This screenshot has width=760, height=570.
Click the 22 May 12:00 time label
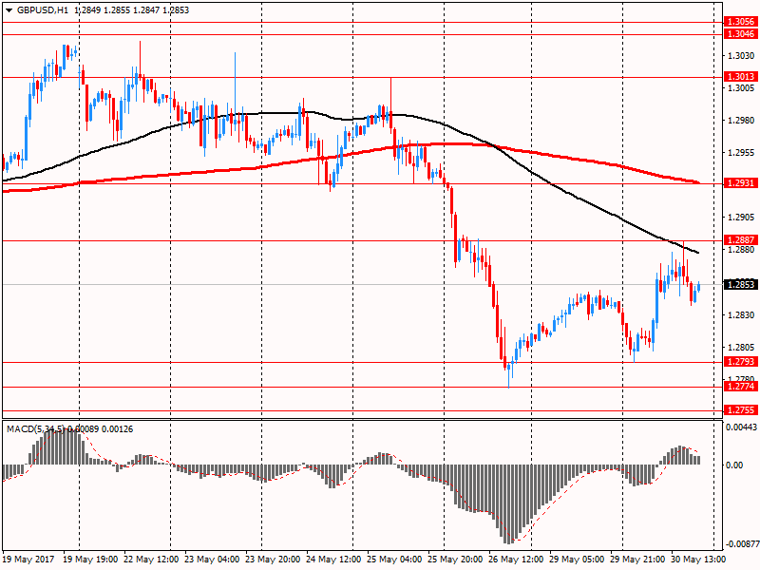[x=151, y=560]
